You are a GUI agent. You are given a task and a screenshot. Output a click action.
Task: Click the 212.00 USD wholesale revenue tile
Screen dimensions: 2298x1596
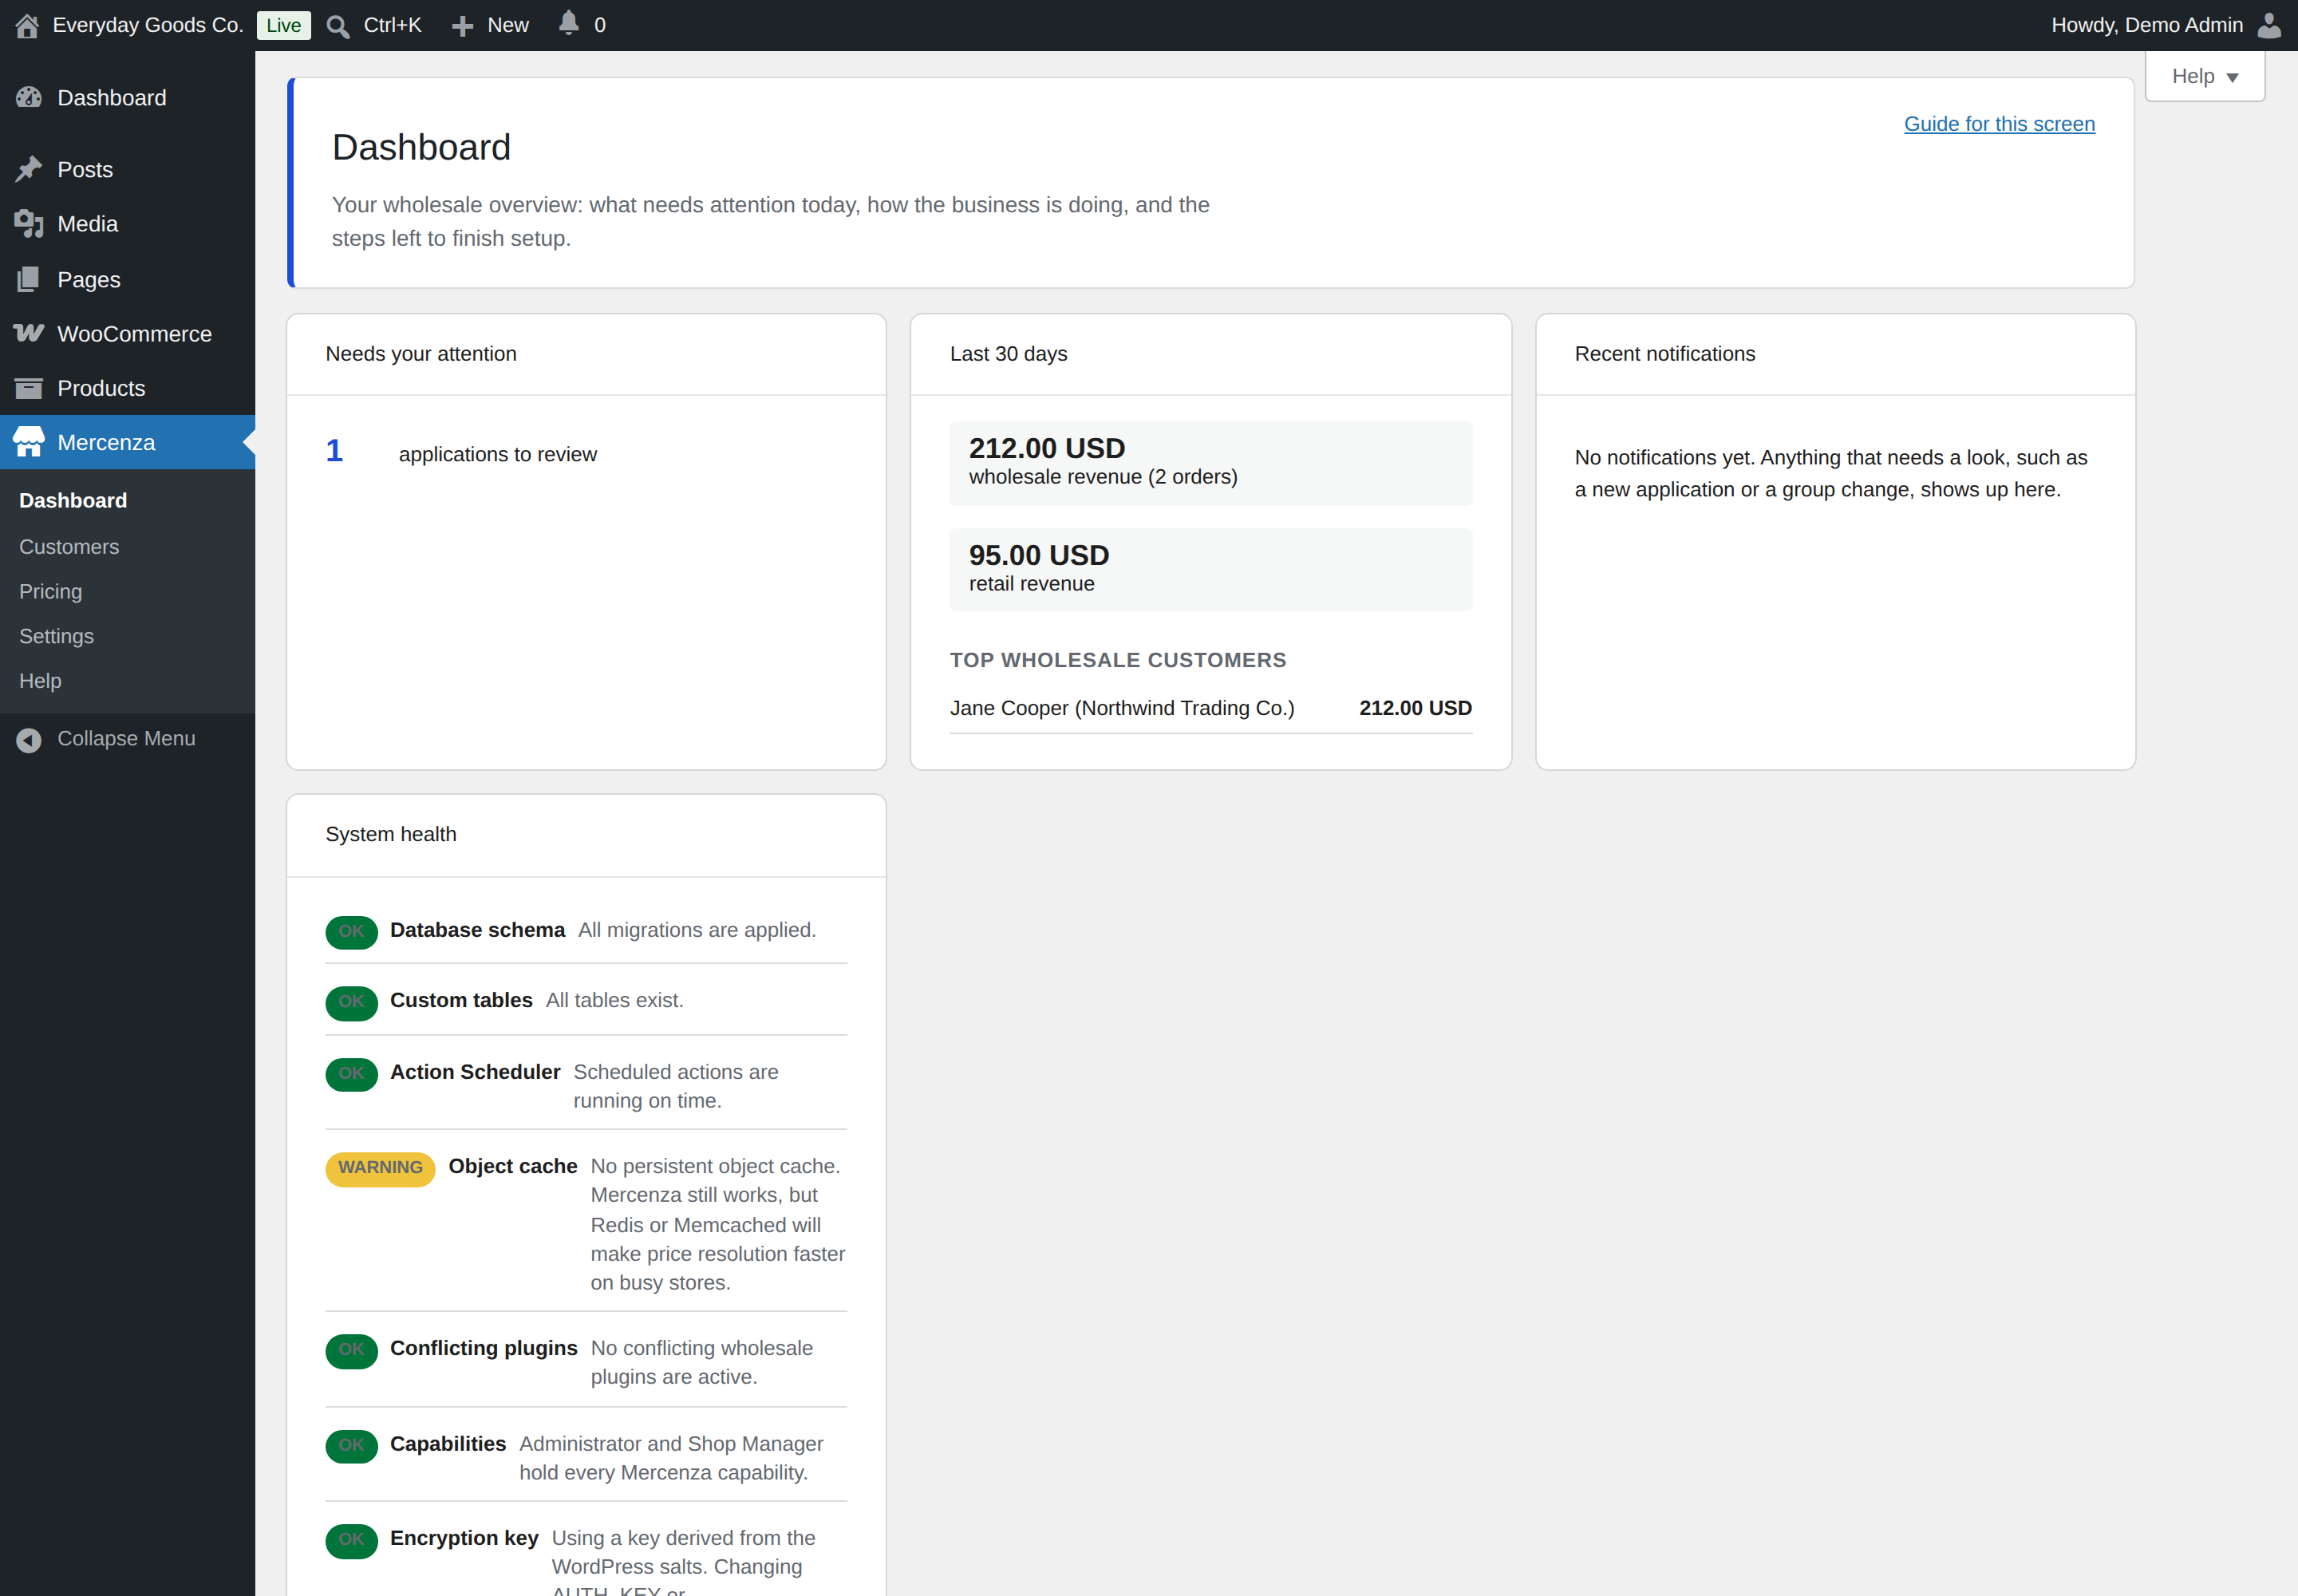pyautogui.click(x=1211, y=462)
